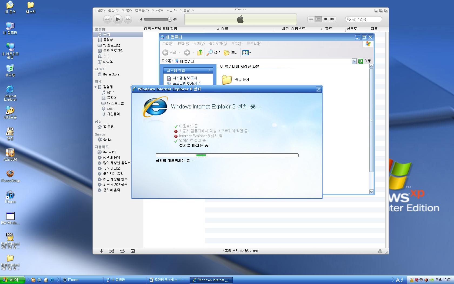
Task: Add new playlist with plus button
Action: pos(101,251)
